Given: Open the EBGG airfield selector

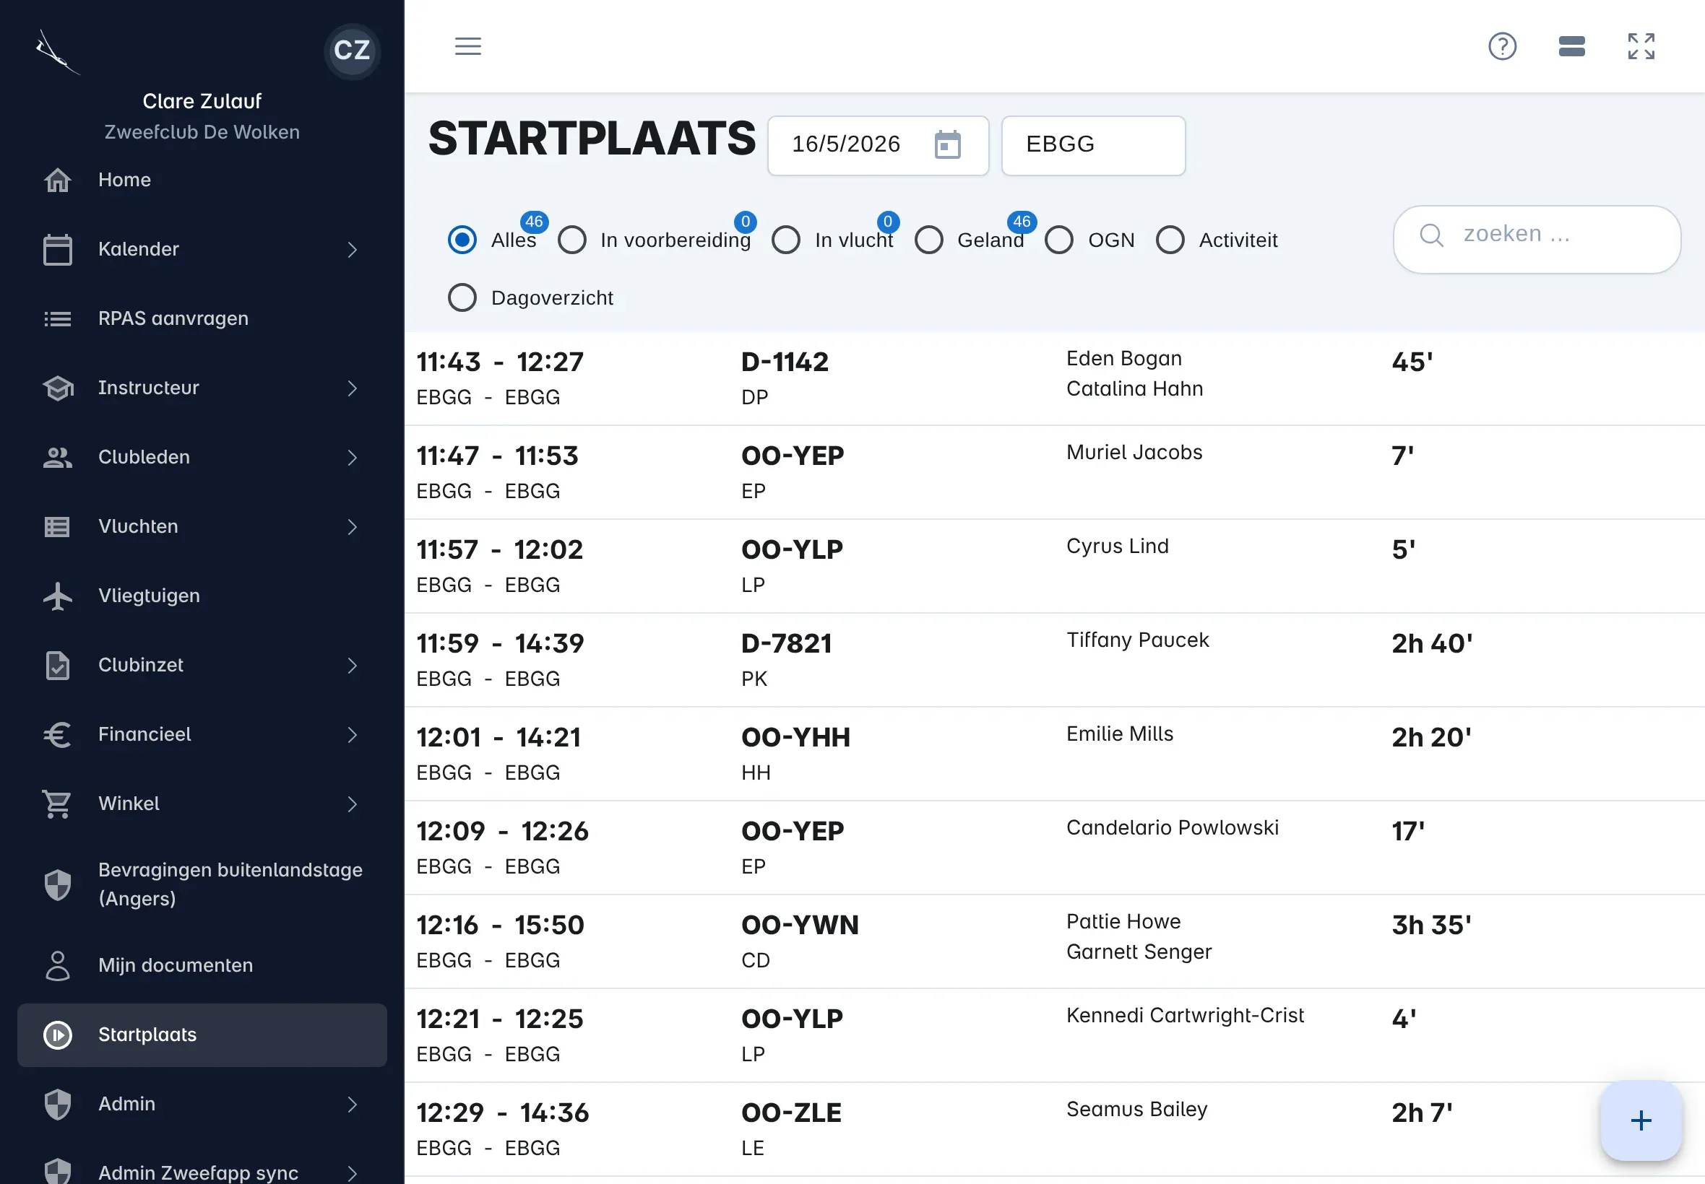Looking at the screenshot, I should point(1092,145).
